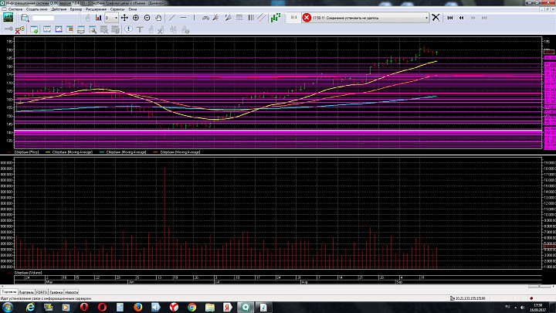Go to the previous message
This screenshot has height=313, width=556.
click(x=461, y=18)
